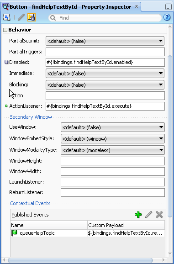This screenshot has width=174, height=264.
Task: Minimize the Property Inspector panel
Action: pyautogui.click(x=168, y=7)
